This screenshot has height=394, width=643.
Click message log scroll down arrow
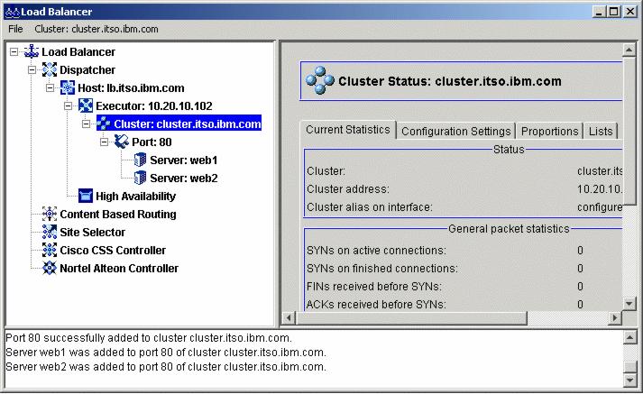click(629, 380)
